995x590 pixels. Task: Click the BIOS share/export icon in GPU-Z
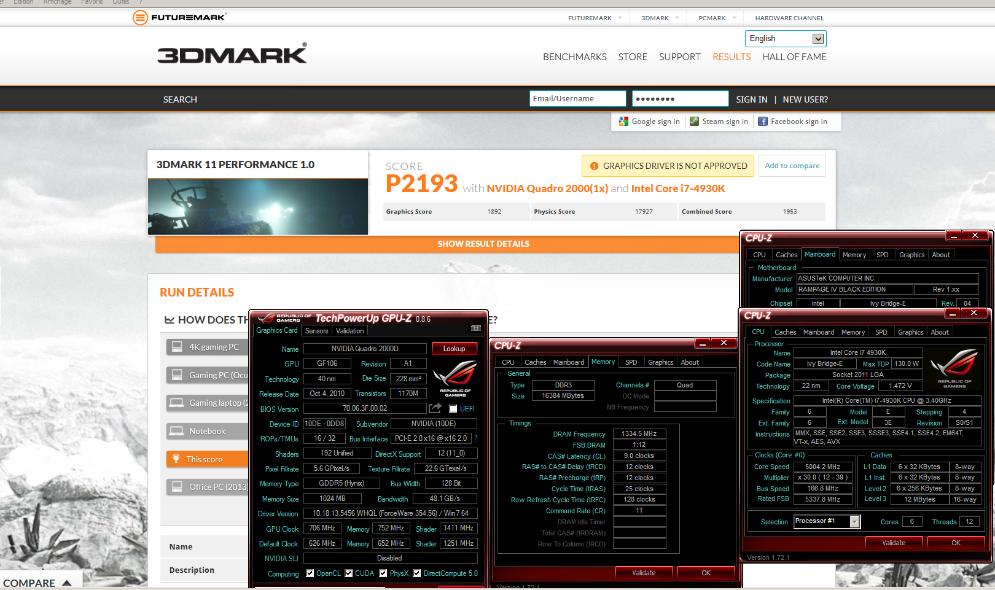pyautogui.click(x=435, y=408)
